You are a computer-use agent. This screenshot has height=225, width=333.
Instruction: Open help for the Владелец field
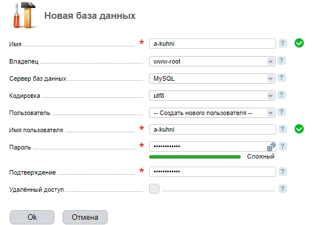(x=281, y=61)
